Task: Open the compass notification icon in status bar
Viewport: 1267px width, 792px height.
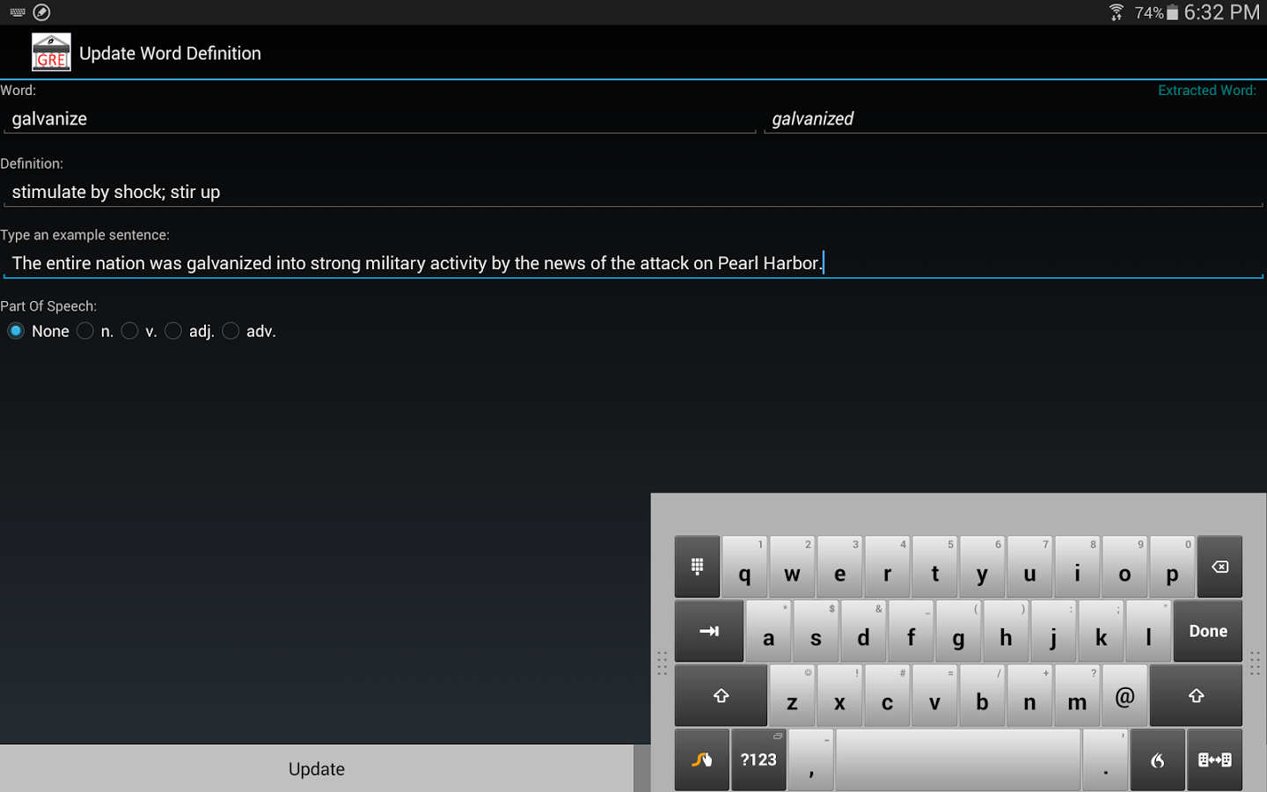Action: [x=41, y=12]
